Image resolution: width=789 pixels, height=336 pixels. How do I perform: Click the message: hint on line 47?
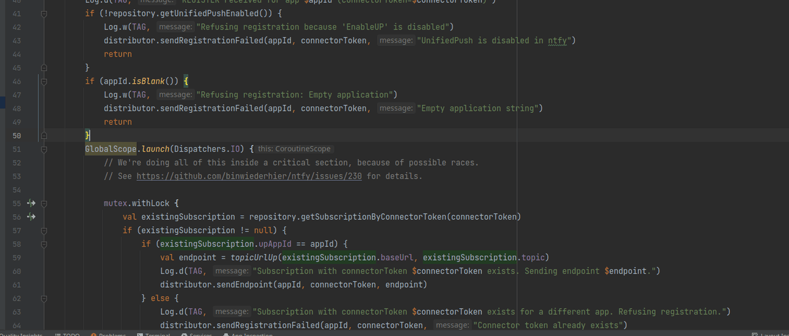[x=175, y=94]
